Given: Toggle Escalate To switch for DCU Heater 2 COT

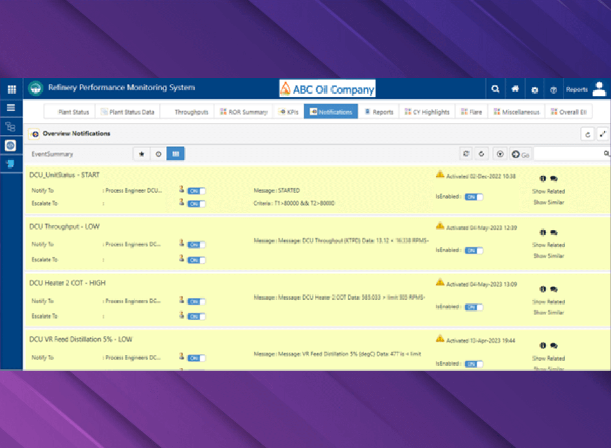Looking at the screenshot, I should point(196,317).
